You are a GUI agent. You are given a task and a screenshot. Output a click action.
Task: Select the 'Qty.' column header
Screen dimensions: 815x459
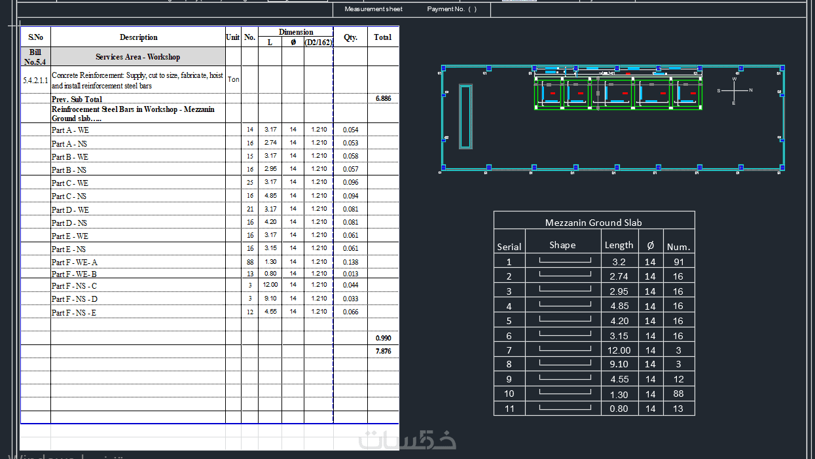click(351, 37)
